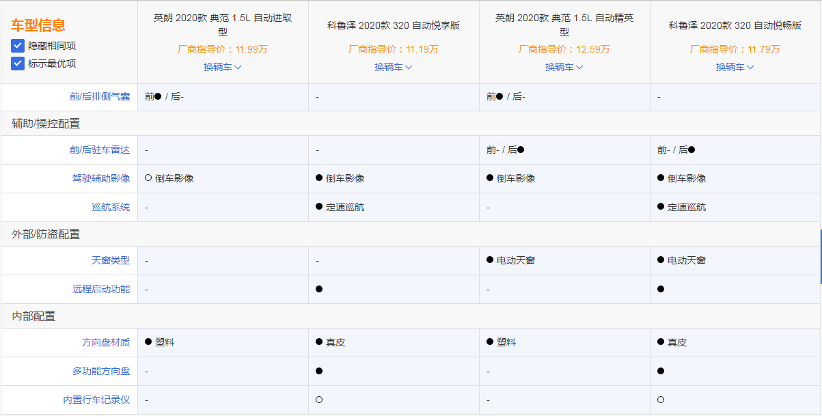This screenshot has height=416, width=822.
Task: Open the 英朗 2020款 典范 1.5L 自动精英型 title
Action: [x=564, y=25]
